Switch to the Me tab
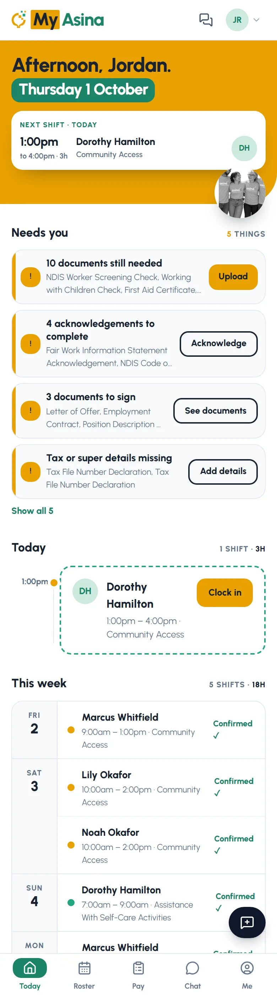Image resolution: width=277 pixels, height=995 pixels. pyautogui.click(x=247, y=974)
